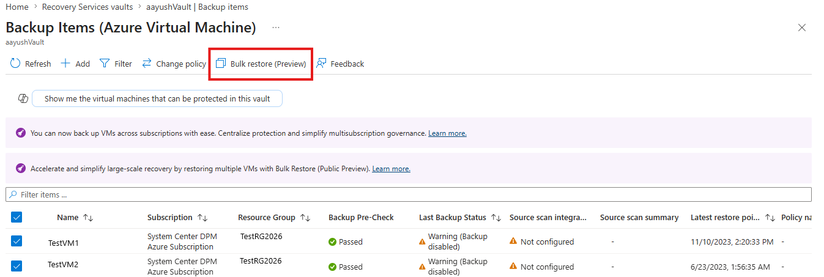The image size is (824, 277).
Task: Click Show me the virtual machines suggestion
Action: [x=157, y=98]
